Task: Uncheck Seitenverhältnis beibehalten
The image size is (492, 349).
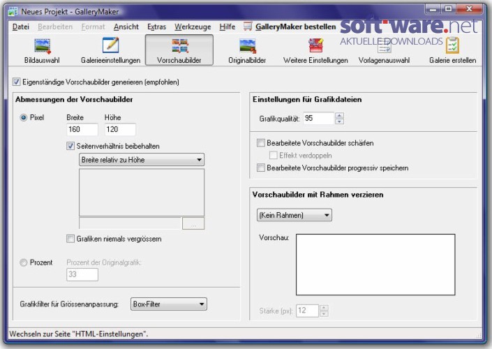Action: click(70, 146)
